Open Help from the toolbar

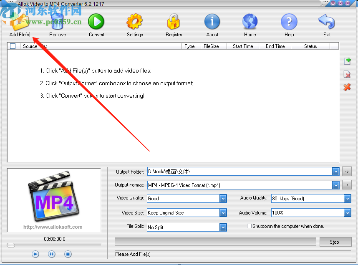[289, 22]
